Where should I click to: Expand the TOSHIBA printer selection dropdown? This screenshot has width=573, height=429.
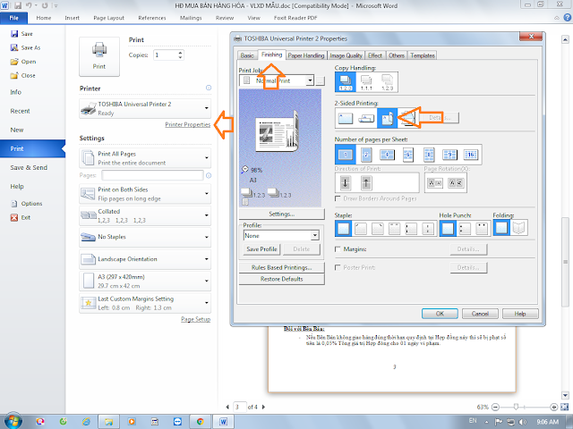(x=145, y=108)
